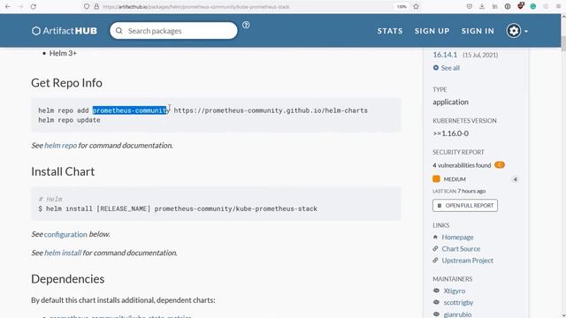
Task: Click the orange MEDIUM severity square
Action: pyautogui.click(x=436, y=178)
